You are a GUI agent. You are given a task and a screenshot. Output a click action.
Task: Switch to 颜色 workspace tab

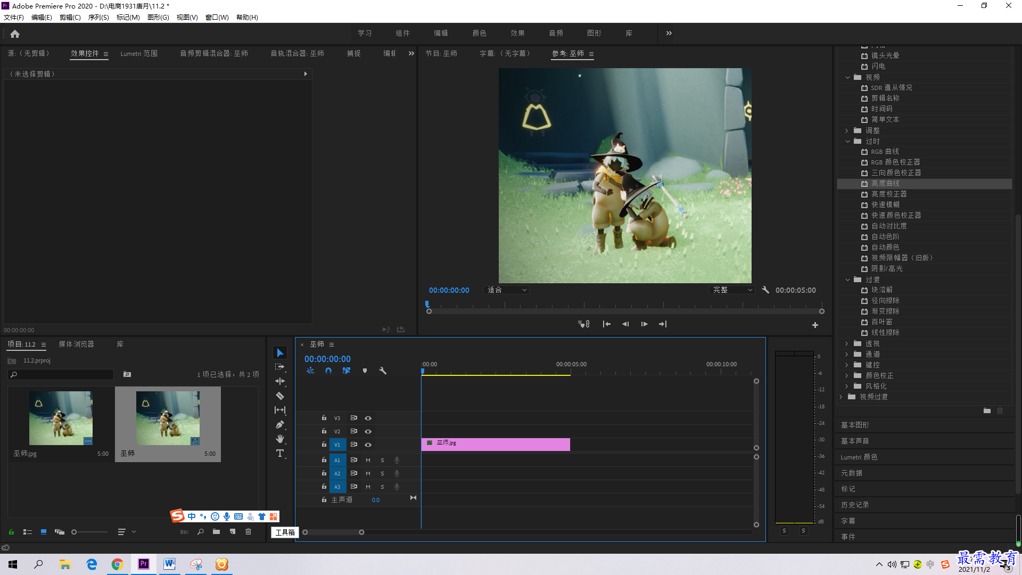[479, 33]
